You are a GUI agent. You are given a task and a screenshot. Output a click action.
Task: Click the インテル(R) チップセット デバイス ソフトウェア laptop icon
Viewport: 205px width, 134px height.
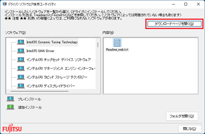pyautogui.click(x=20, y=60)
